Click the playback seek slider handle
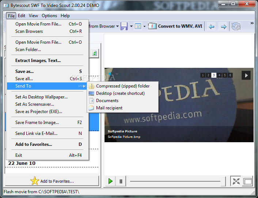258x198 pixels. (223, 181)
